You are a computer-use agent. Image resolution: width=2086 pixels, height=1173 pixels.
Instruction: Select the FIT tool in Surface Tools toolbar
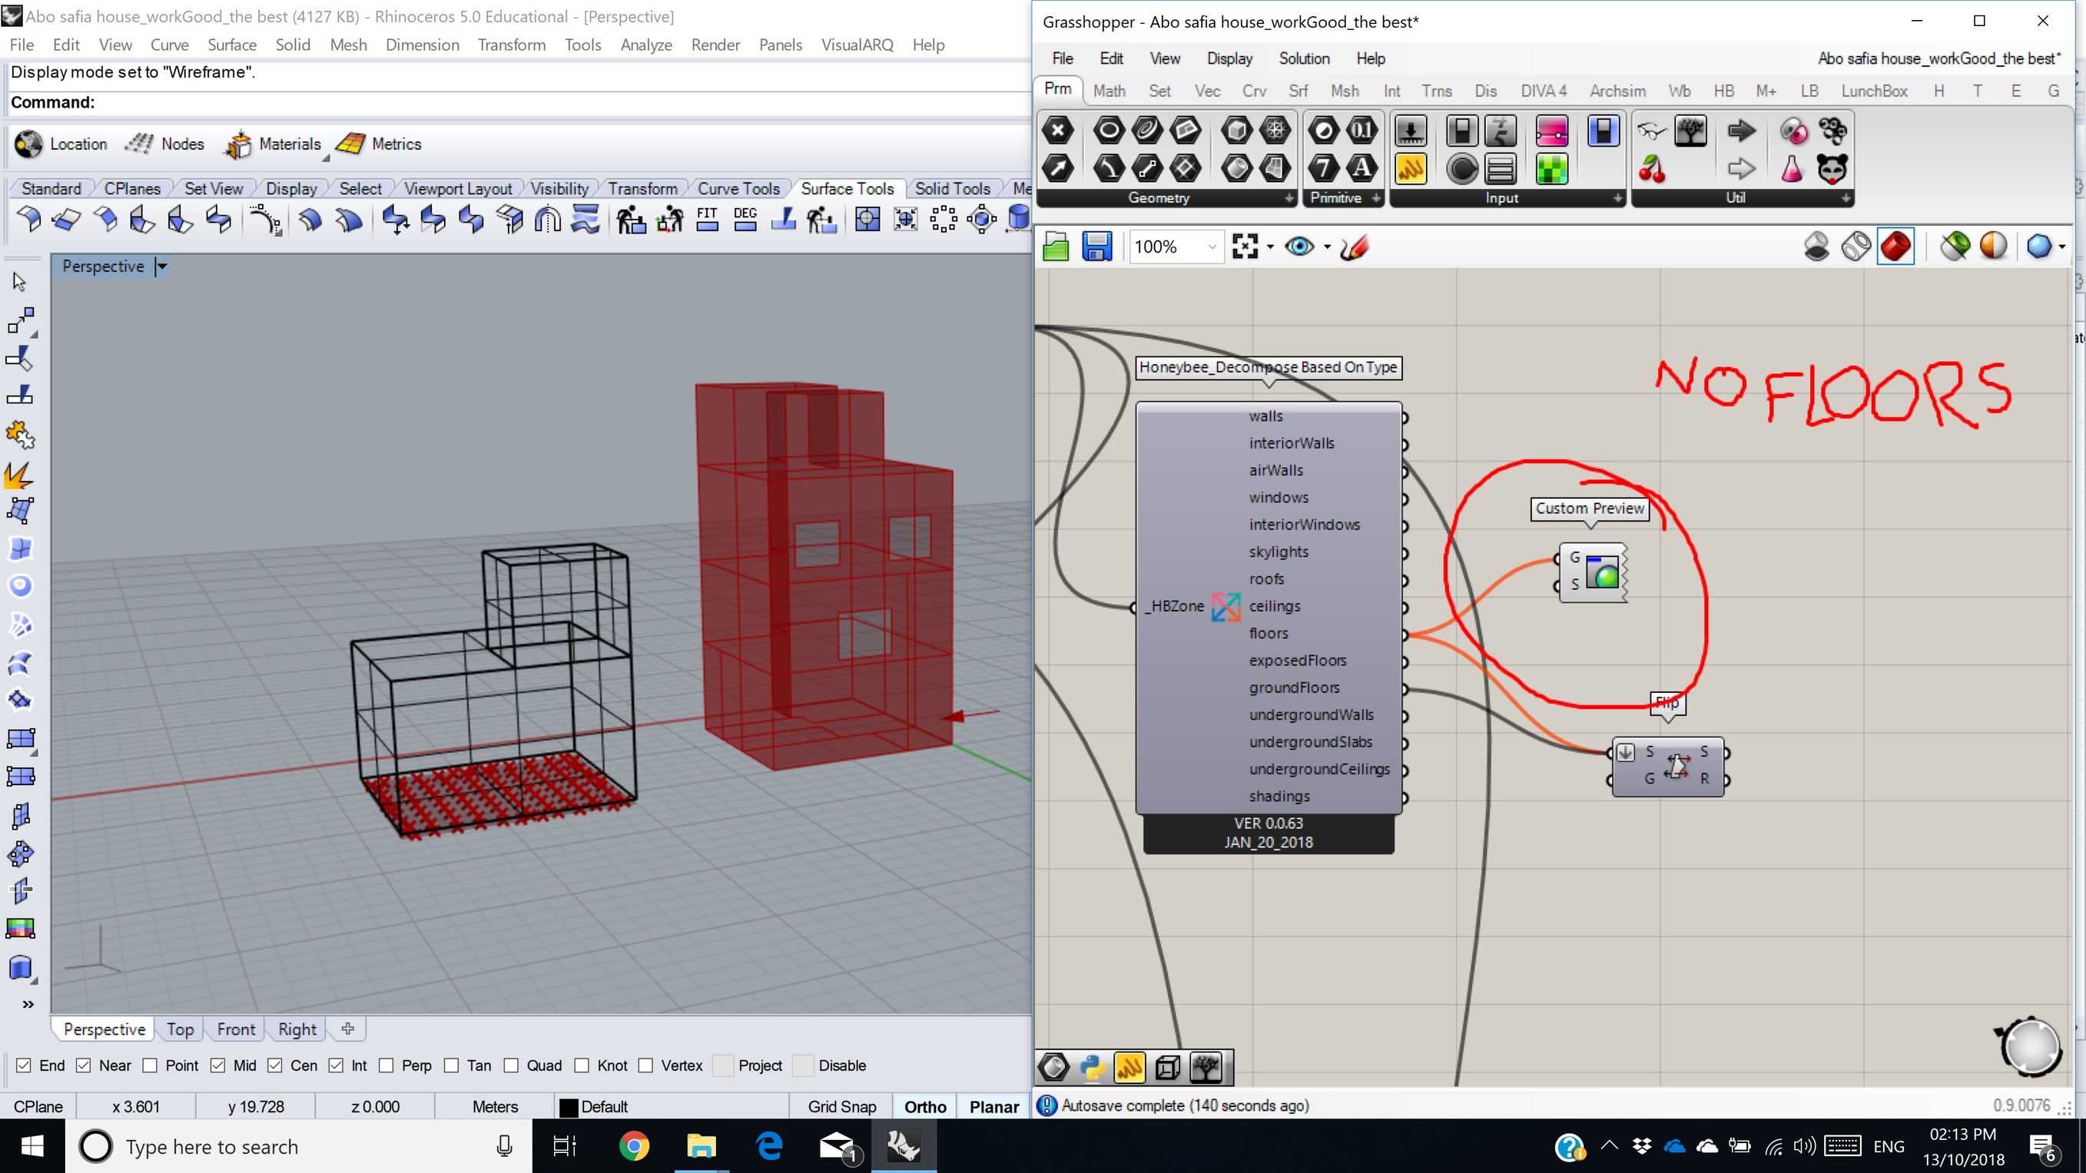coord(707,220)
